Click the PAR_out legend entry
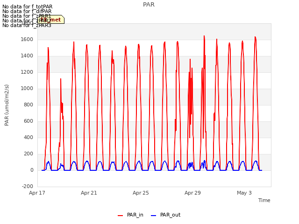This screenshot has height=224, width=299. pyautogui.click(x=165, y=215)
